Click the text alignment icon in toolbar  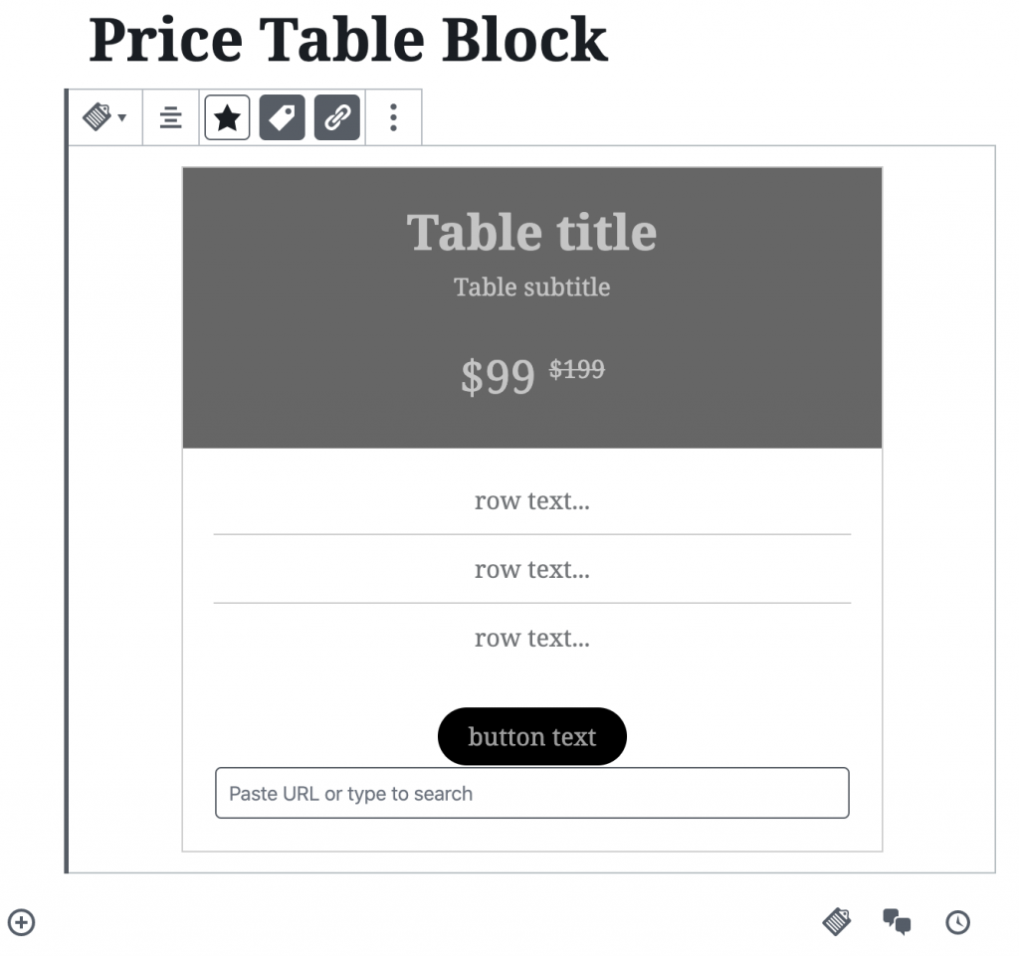[171, 117]
